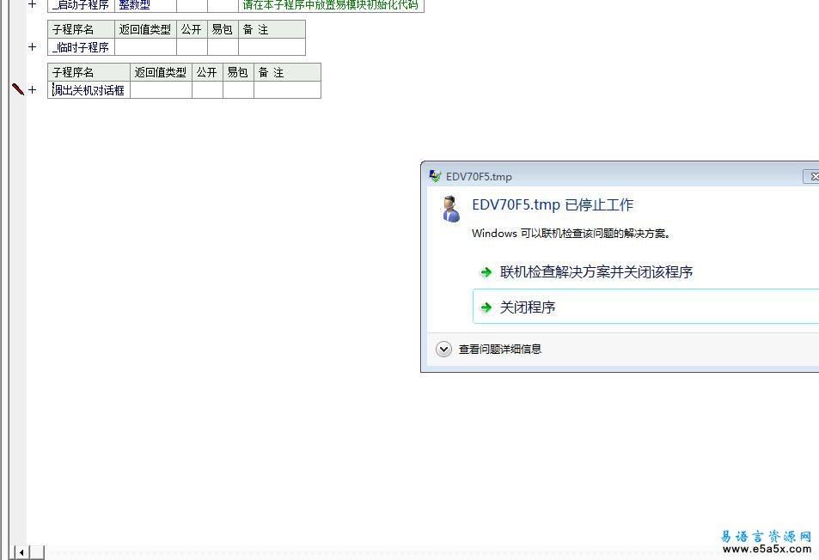
Task: Click the EDV70F5.tmp 已停止工作 heading
Action: coord(553,204)
